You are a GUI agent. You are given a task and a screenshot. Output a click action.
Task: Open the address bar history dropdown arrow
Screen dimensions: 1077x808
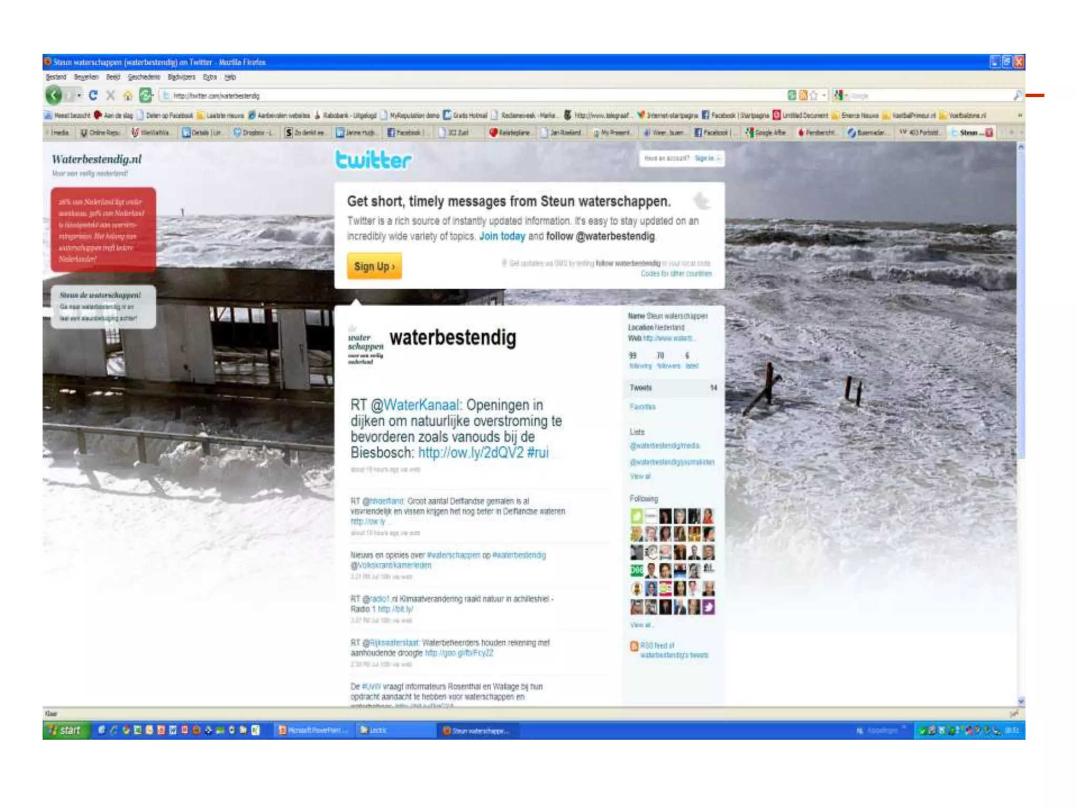[x=824, y=95]
